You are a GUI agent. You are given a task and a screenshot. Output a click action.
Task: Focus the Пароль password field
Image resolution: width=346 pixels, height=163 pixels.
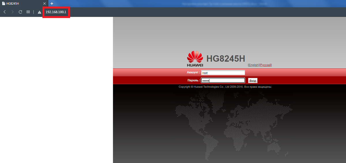pyautogui.click(x=223, y=80)
